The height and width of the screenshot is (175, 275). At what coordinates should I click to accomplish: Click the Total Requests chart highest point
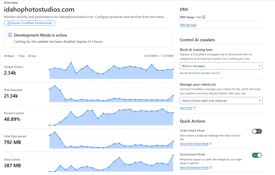pos(55,86)
